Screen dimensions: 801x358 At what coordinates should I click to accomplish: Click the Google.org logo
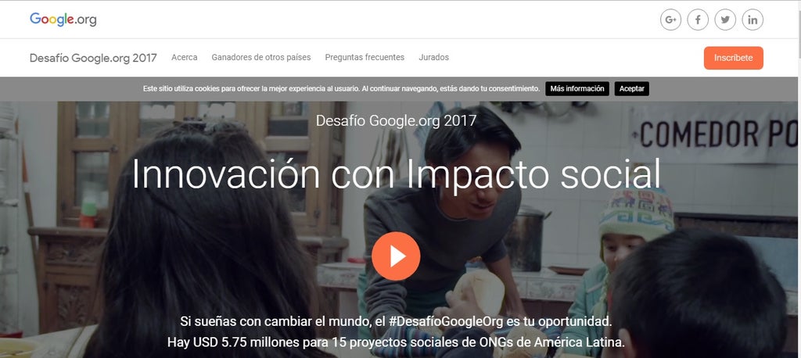[x=63, y=20]
